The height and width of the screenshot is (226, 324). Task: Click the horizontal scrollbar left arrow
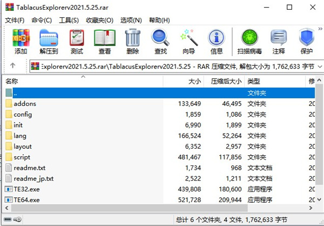tap(7, 208)
